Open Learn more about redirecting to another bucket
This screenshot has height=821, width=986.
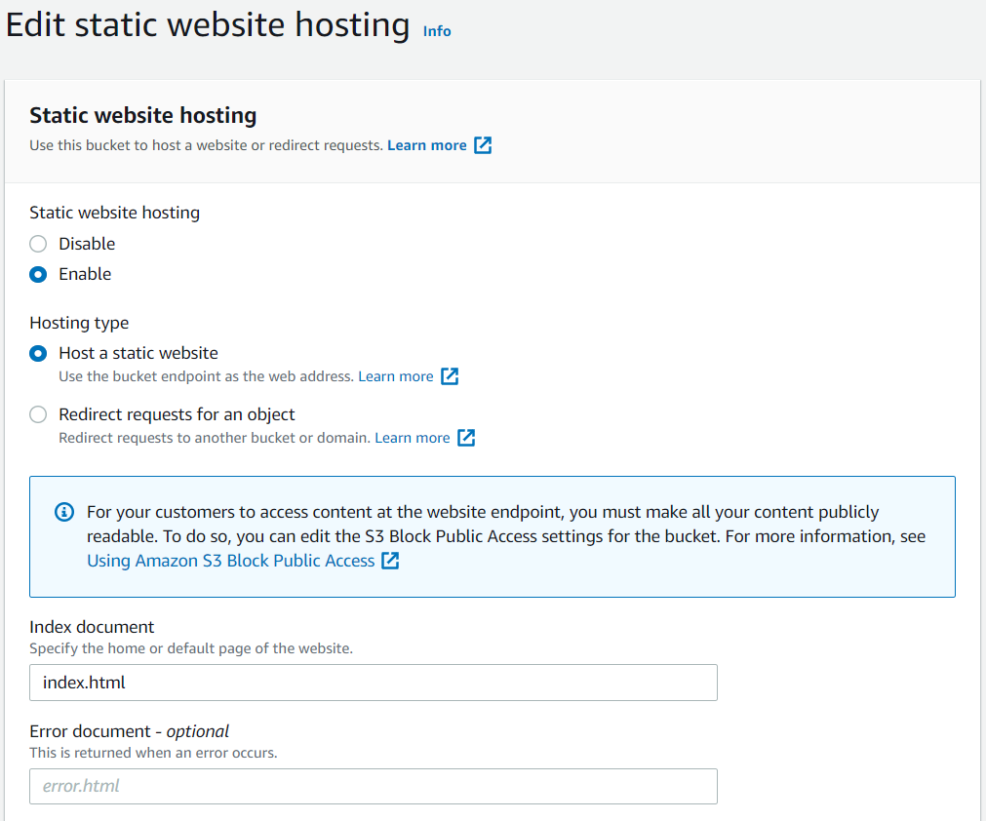(412, 438)
